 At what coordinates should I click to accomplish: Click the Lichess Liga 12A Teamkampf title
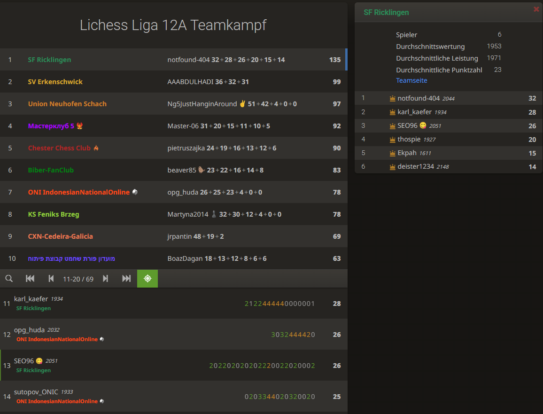173,25
